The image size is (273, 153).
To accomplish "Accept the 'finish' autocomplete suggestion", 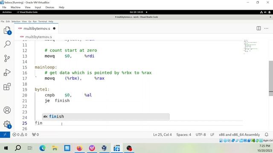I will pos(106,116).
